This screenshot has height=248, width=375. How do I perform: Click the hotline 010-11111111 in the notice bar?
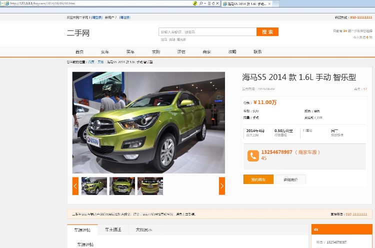point(356,214)
